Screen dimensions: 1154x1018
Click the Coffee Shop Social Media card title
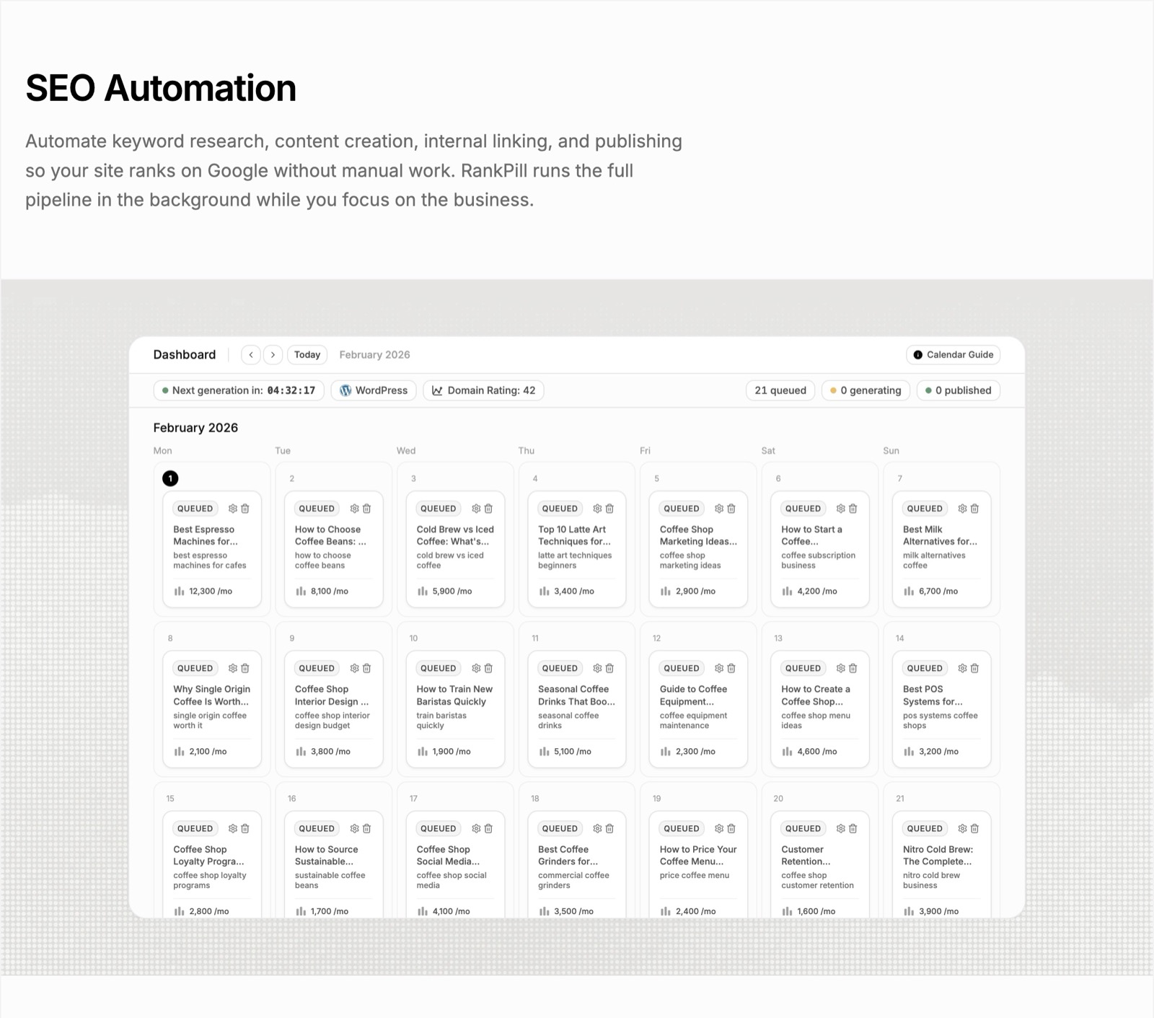[x=447, y=856]
